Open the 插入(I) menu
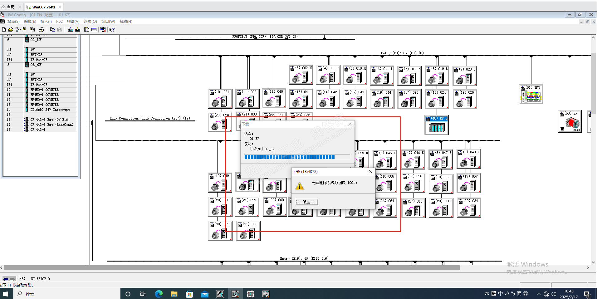Viewport: 597px width, 299px height. pos(46,22)
